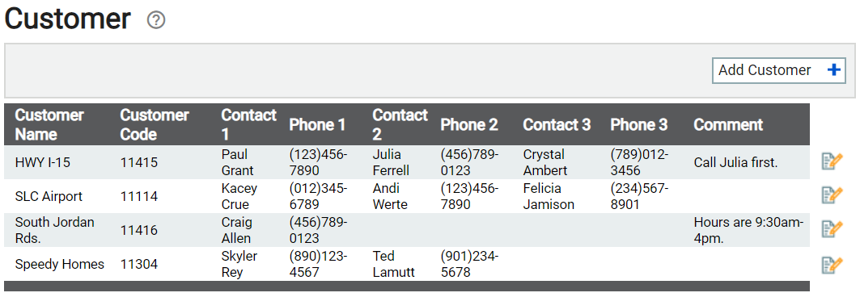Select contact Felicia Jamison
Screen dimensions: 860x297
[549, 196]
